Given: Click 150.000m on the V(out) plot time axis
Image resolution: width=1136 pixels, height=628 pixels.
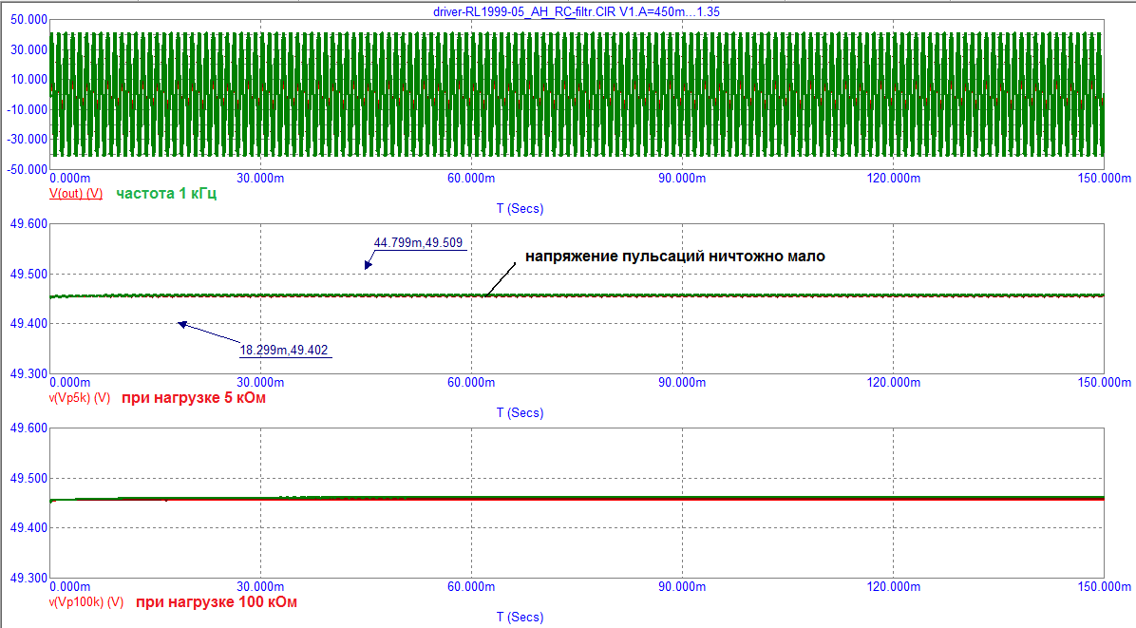Looking at the screenshot, I should pos(1104,179).
